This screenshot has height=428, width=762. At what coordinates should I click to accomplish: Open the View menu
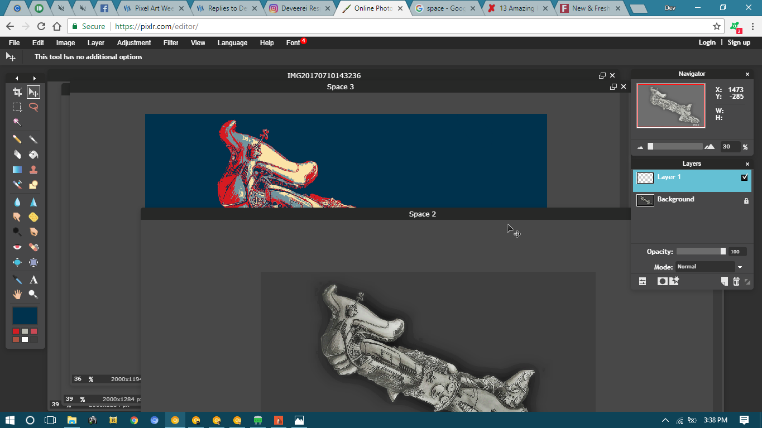tap(198, 43)
